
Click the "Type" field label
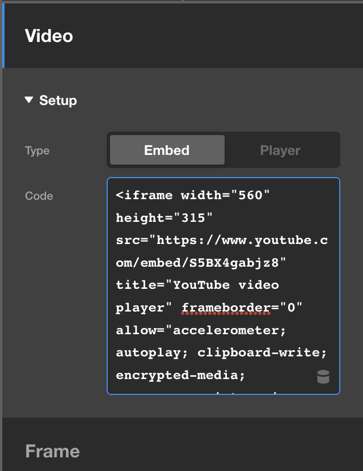(x=37, y=151)
